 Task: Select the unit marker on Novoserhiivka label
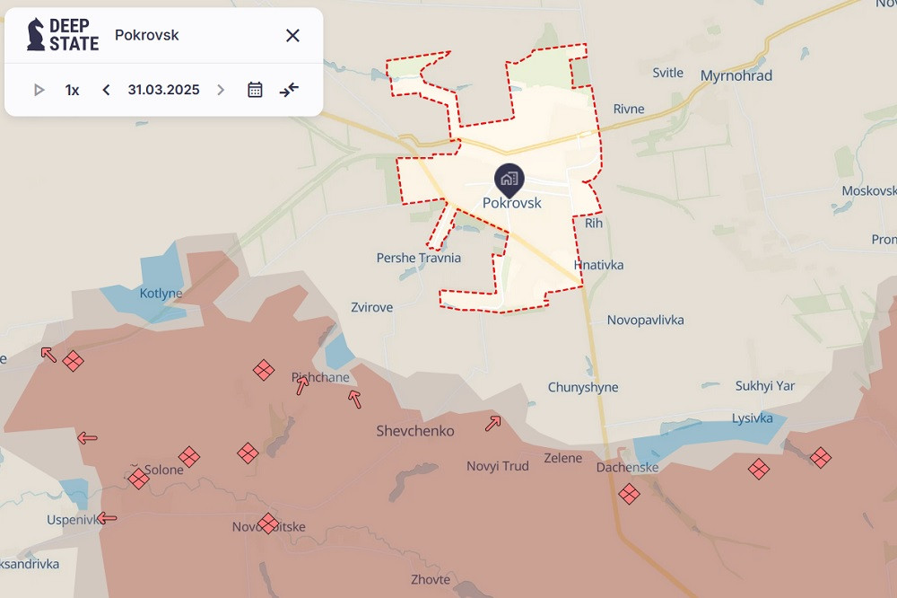coord(267,523)
